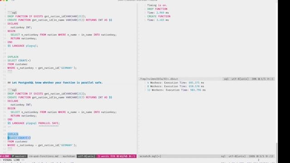Click the '-- VISUAL LINE --' command line message
The width and height of the screenshot is (290, 163).
click(x=12, y=160)
